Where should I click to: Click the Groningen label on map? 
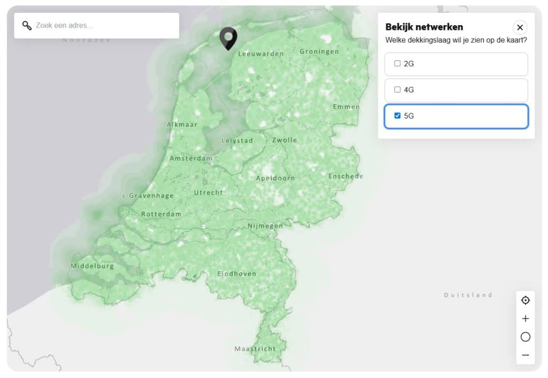coord(319,51)
